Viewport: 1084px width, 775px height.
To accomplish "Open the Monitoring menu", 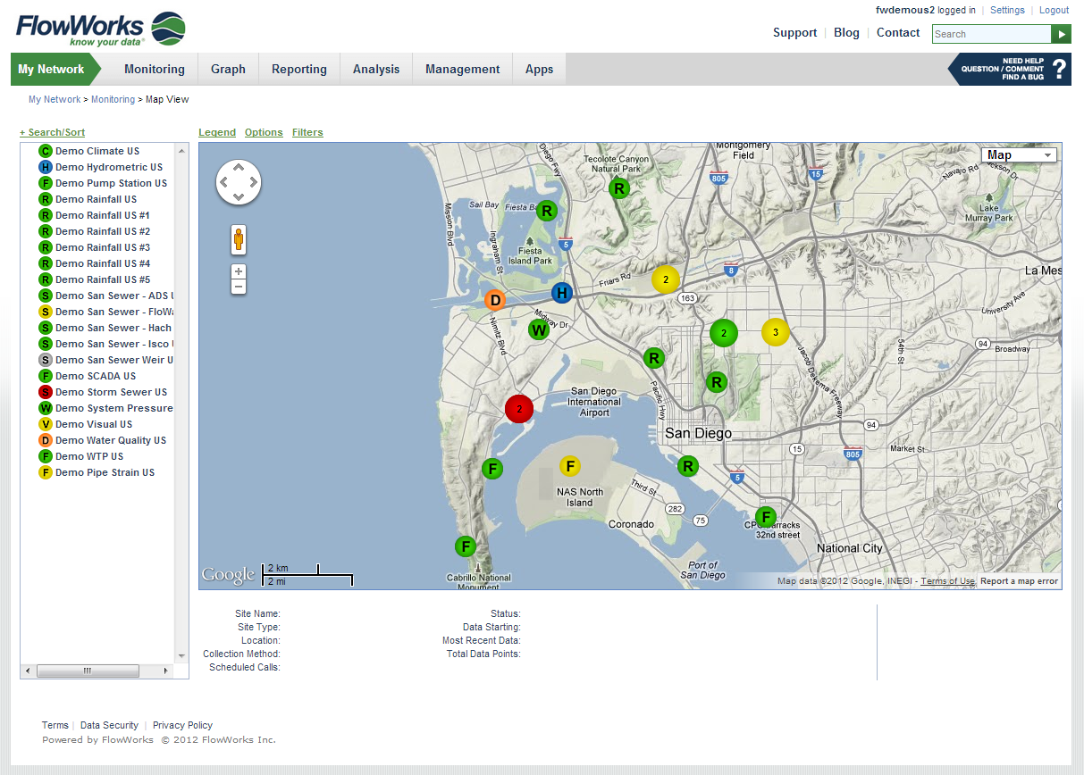I will 155,69.
